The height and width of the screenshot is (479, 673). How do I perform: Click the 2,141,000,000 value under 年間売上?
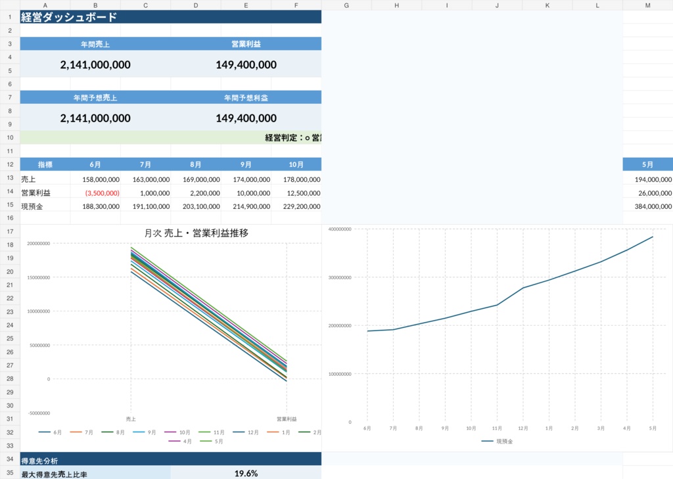[95, 64]
